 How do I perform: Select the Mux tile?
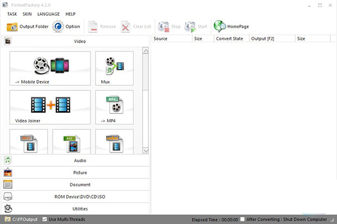tap(115, 68)
